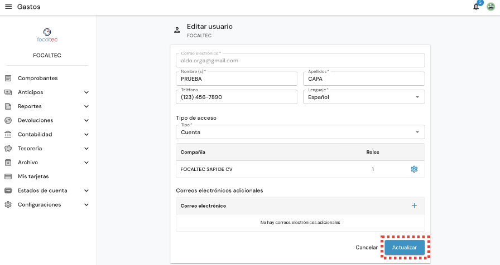
Task: Click the Estados de cuenta icon
Action: pyautogui.click(x=8, y=190)
